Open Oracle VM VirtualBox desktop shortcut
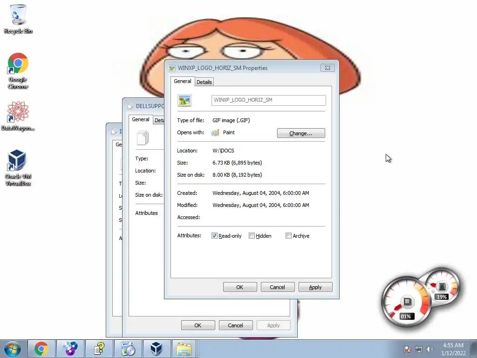The height and width of the screenshot is (358, 477). point(18,167)
